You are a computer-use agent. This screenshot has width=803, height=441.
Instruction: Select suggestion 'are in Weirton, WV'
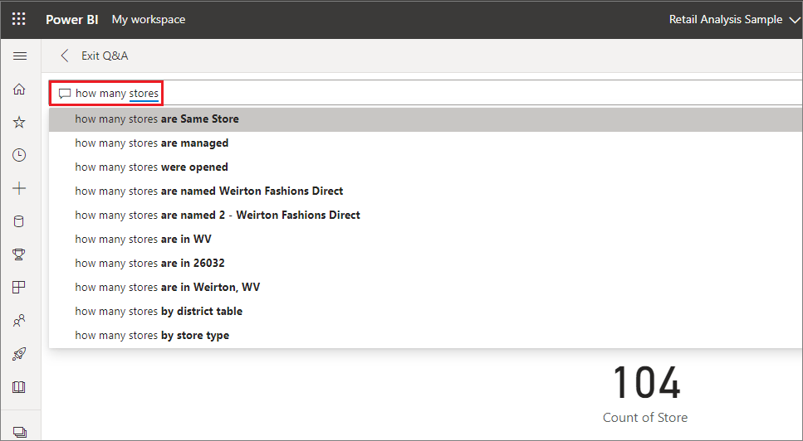pyautogui.click(x=426, y=287)
